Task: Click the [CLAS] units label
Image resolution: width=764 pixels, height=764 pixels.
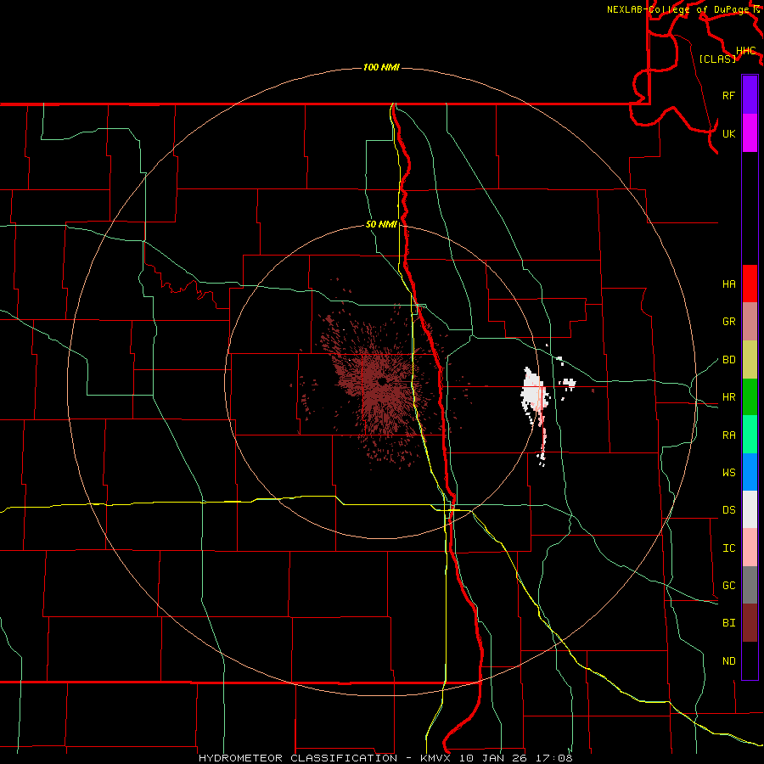Action: [717, 59]
